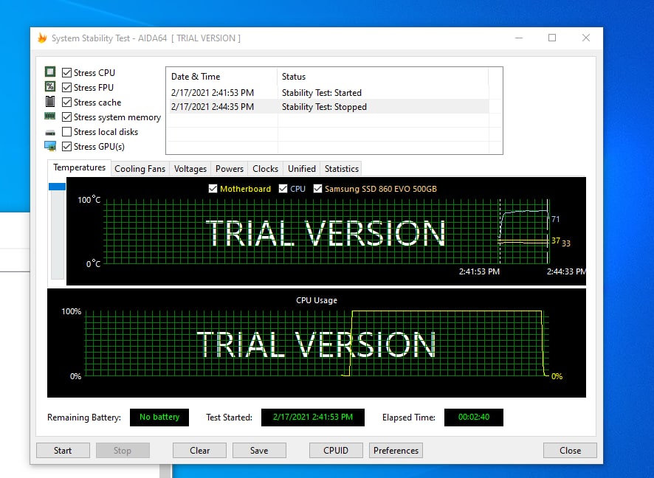Click the CPU Usage graph title
Screen dimensions: 654x478
[x=317, y=300]
